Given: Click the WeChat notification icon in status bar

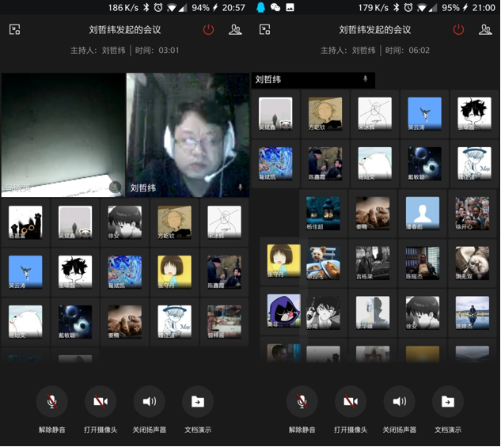Looking at the screenshot, I should pyautogui.click(x=275, y=8).
